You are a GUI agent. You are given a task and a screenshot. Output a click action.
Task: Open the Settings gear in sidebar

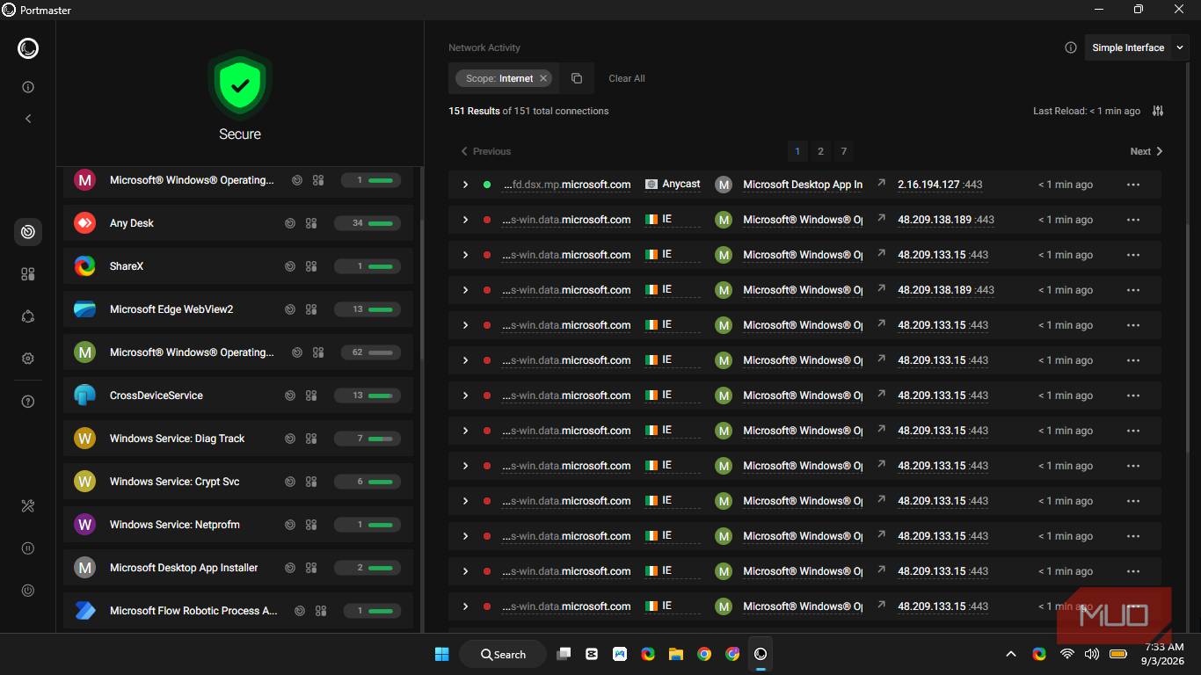tap(28, 359)
